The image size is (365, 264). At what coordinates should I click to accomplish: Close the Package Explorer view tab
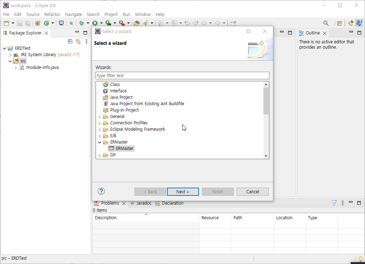tap(46, 33)
